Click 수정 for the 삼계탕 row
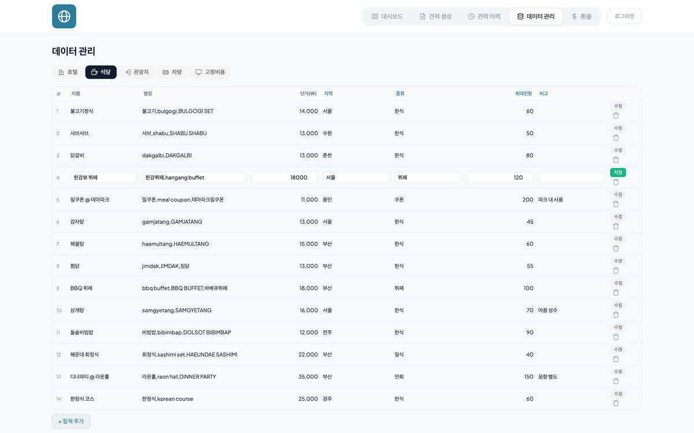The height and width of the screenshot is (433, 694). (x=618, y=305)
